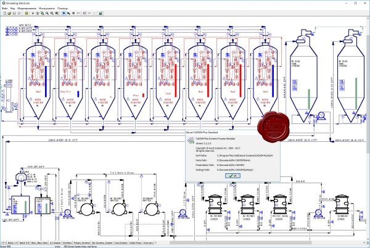Click the 'Cook' status text on digester #5
370x248 pixels.
(168, 94)
